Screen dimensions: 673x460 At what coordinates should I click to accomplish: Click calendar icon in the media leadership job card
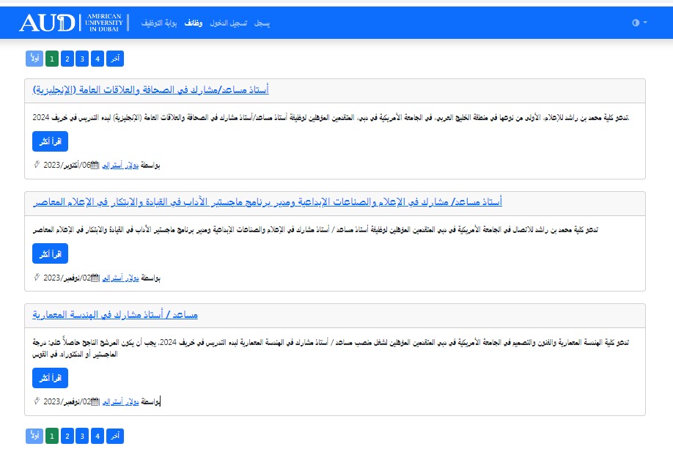[x=95, y=278]
